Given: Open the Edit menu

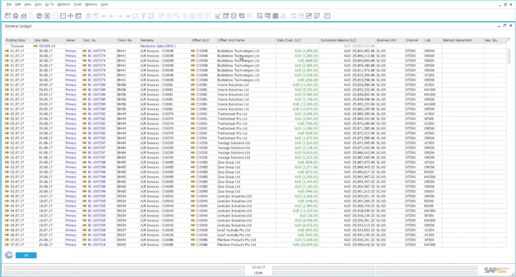Looking at the screenshot, I should pos(18,4).
